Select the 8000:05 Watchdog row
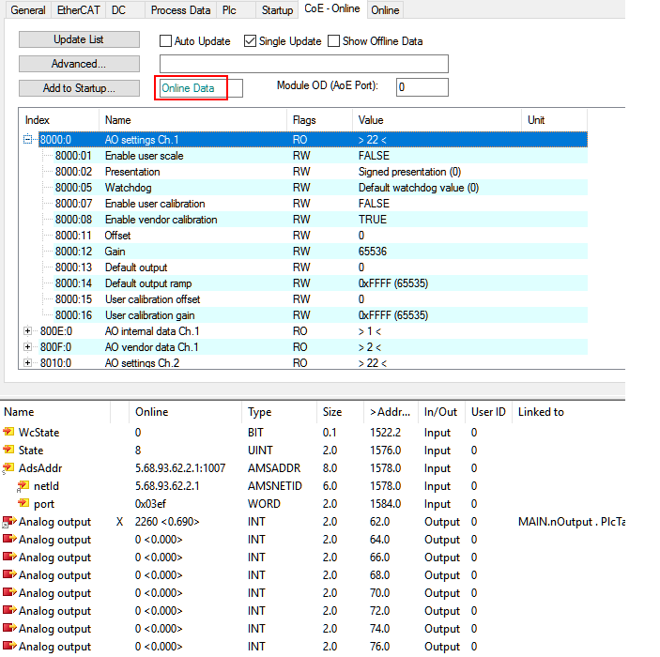The image size is (660, 657). coord(321,188)
